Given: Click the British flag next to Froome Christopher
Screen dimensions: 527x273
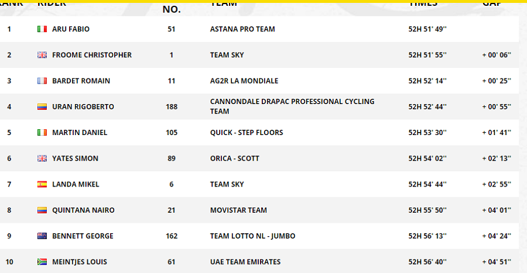Looking at the screenshot, I should [42, 55].
